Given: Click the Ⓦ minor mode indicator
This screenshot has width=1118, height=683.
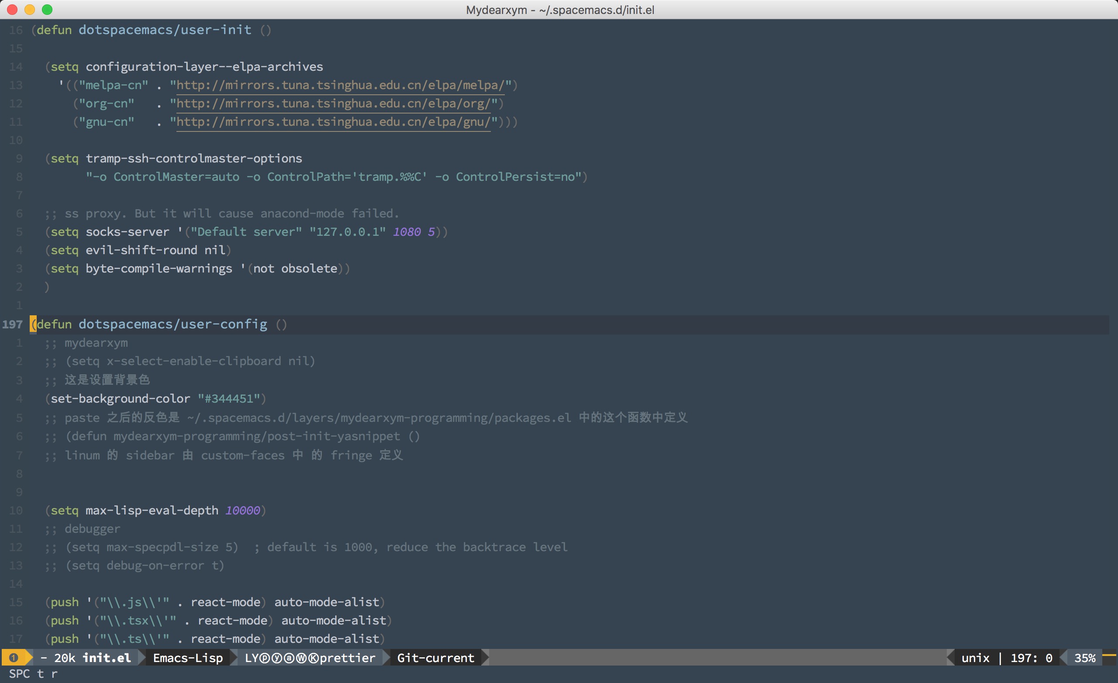Looking at the screenshot, I should tap(301, 658).
